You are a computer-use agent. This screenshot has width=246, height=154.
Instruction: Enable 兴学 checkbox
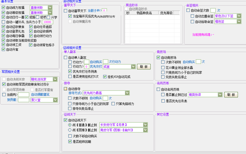pos(48,17)
